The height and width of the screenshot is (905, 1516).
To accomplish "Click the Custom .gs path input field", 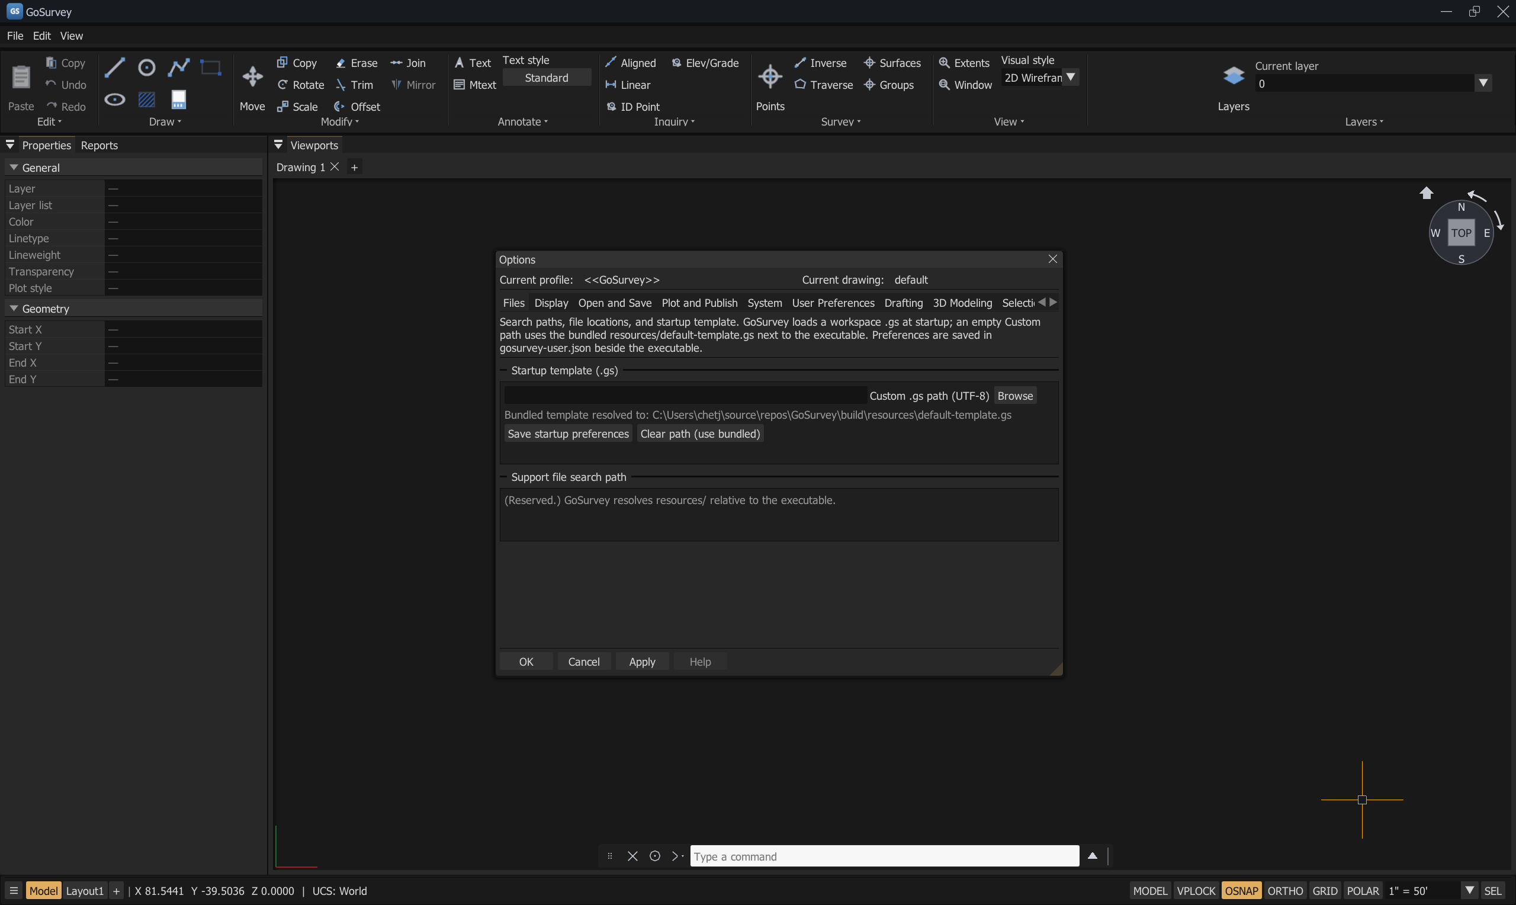I will coord(685,396).
